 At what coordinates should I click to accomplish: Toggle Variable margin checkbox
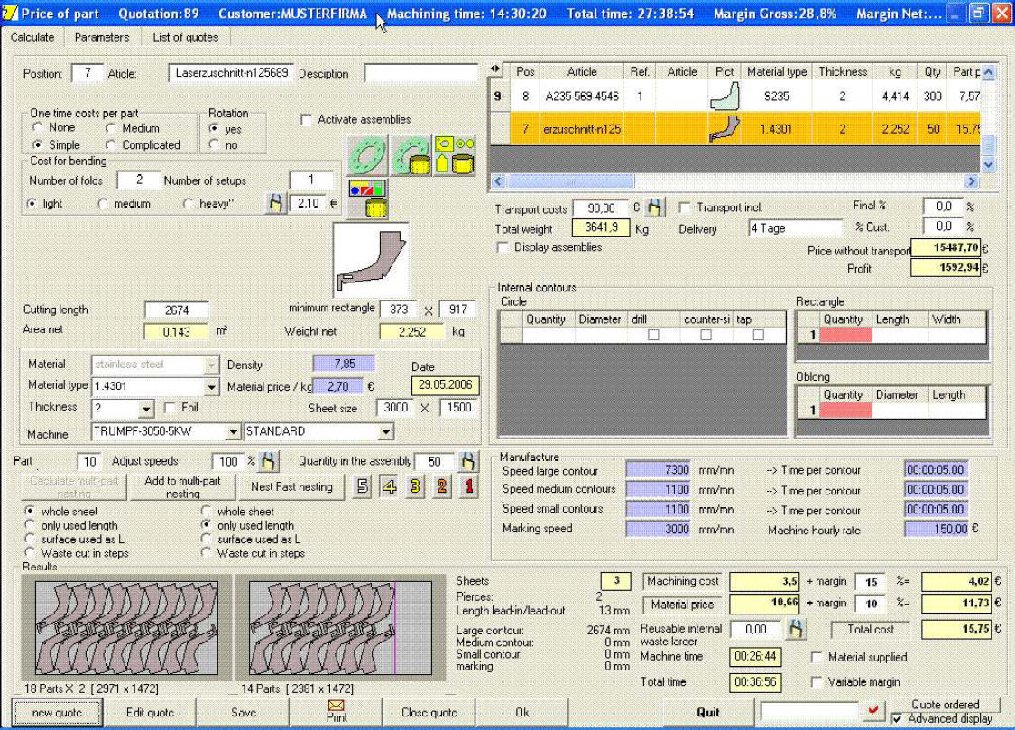(817, 681)
